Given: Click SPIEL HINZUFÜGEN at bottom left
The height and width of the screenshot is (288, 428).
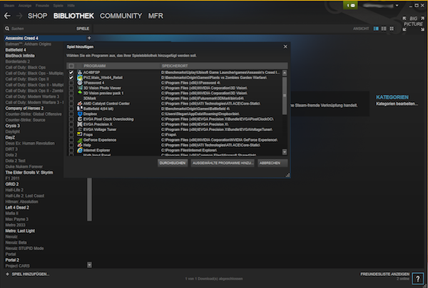Looking at the screenshot, I should [27, 274].
